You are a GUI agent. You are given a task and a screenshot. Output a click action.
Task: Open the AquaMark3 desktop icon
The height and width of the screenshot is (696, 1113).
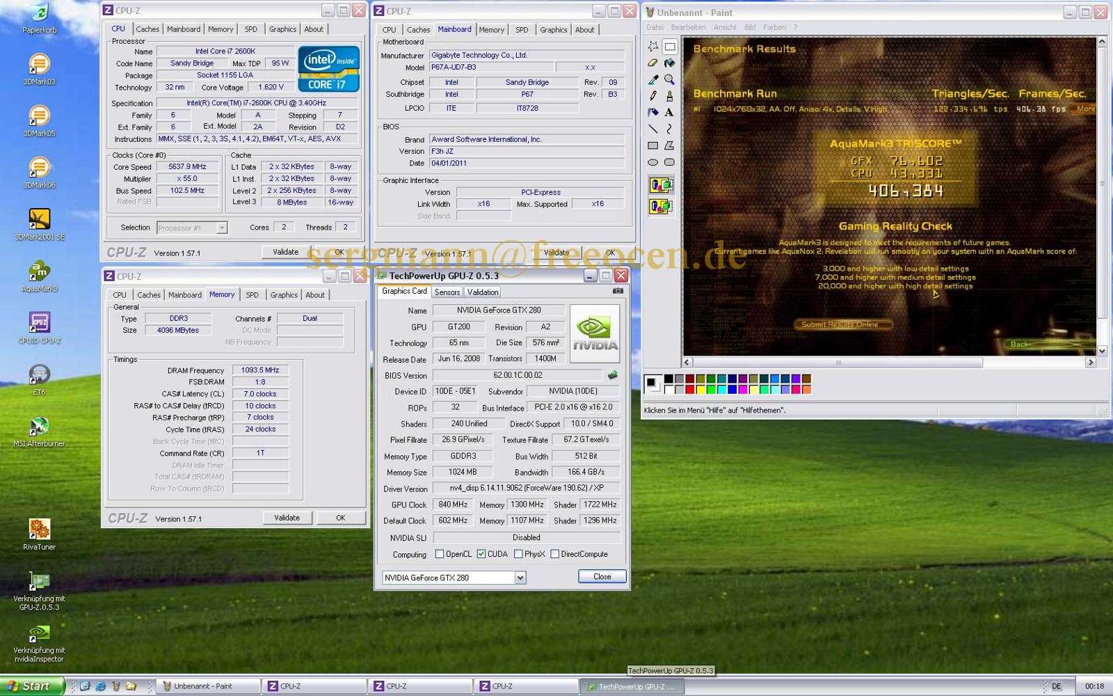pos(39,276)
